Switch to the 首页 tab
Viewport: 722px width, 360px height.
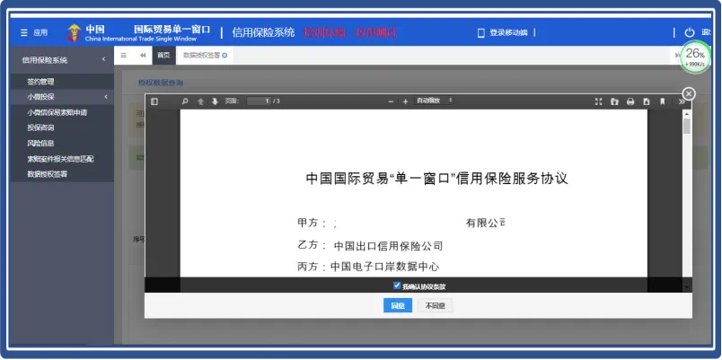point(163,56)
